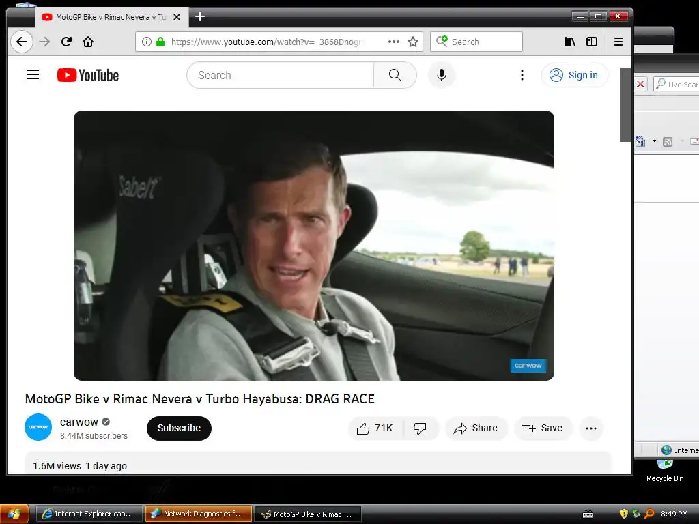
Task: Reload the current page
Action: tap(66, 42)
